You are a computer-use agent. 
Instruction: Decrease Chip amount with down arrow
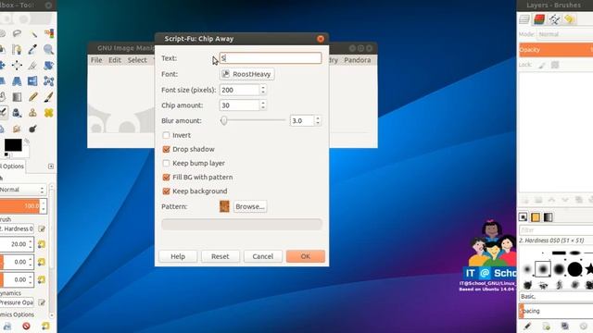click(x=263, y=108)
